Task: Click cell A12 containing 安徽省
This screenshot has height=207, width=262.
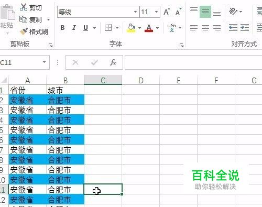Action: pyautogui.click(x=27, y=200)
